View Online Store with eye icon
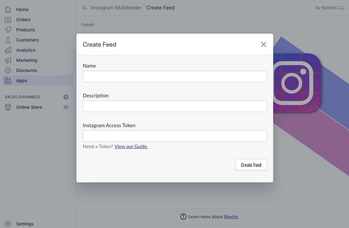 pos(66,107)
